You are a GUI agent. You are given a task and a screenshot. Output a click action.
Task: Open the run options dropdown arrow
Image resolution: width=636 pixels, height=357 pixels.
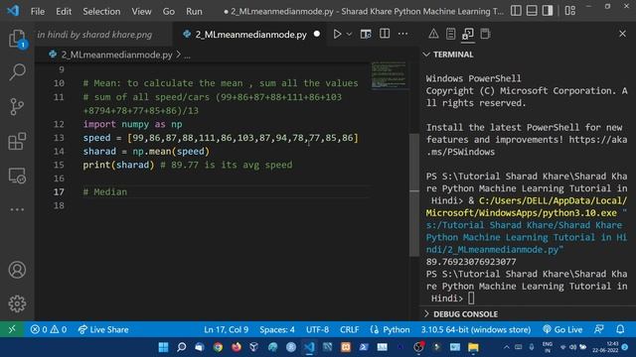tap(349, 35)
